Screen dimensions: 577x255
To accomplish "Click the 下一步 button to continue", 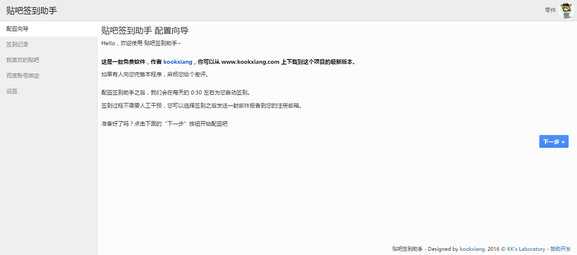I will pos(553,141).
